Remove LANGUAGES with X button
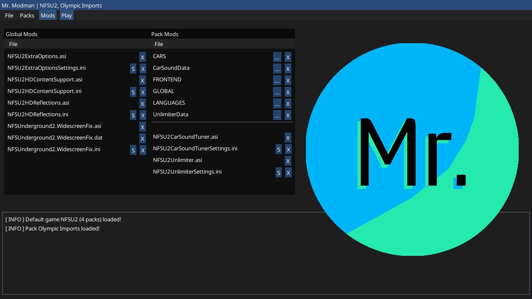The width and height of the screenshot is (532, 299). (x=288, y=104)
